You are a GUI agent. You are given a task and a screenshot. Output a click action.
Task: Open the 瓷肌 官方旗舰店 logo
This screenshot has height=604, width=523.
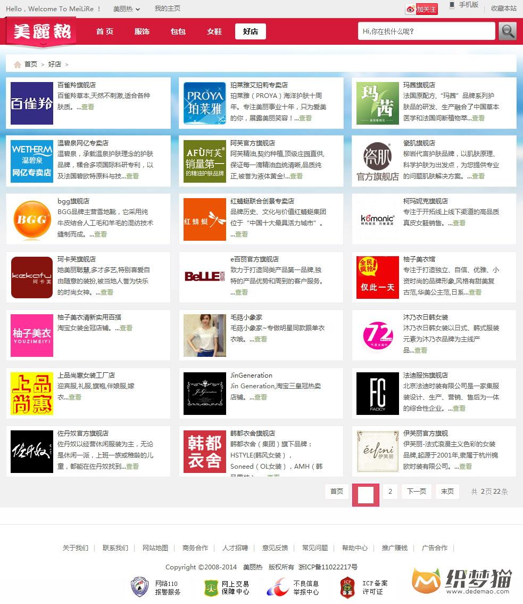pyautogui.click(x=378, y=161)
